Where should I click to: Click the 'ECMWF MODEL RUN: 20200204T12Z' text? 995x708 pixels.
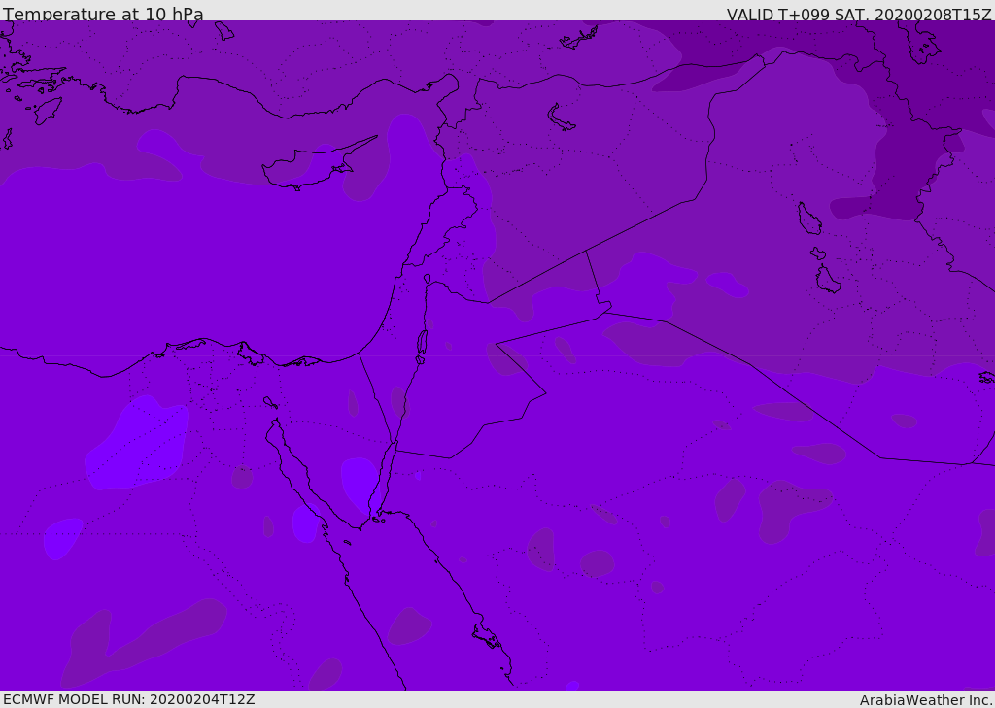pos(129,699)
